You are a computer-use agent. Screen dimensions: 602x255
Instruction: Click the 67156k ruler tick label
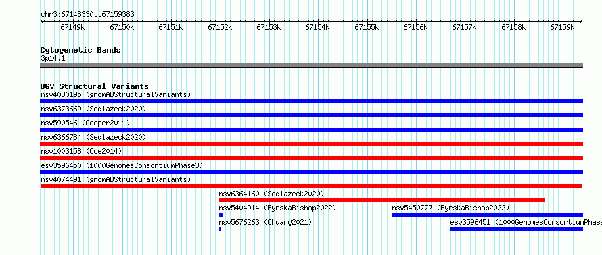point(415,27)
